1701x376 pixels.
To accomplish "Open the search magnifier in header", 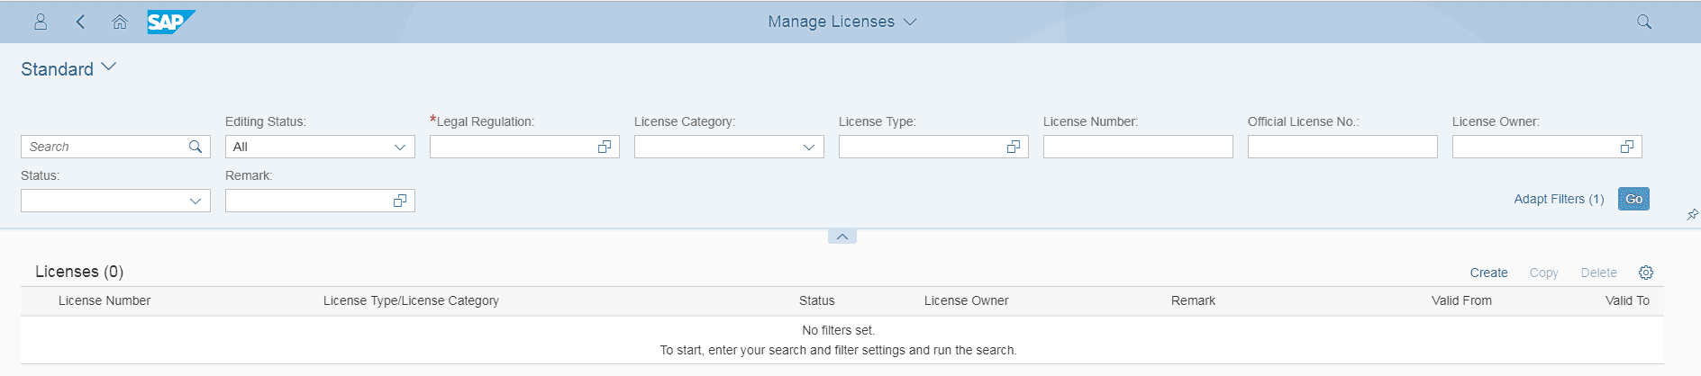I will (1643, 22).
